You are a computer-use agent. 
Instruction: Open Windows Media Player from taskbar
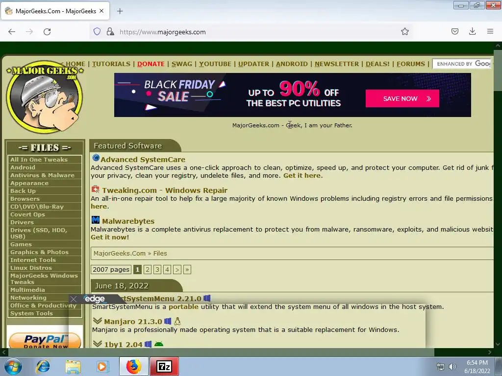tap(103, 366)
